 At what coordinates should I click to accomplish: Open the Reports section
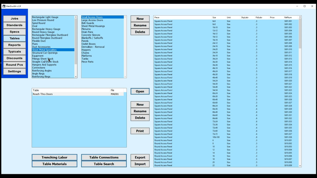coord(14,45)
